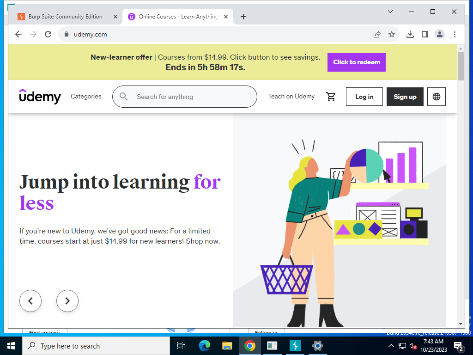
Task: Click the Chrome taskbar icon
Action: click(x=249, y=346)
